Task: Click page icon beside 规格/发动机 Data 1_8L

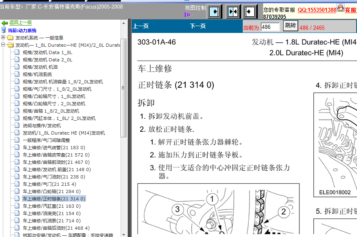Action: [x=17, y=52]
